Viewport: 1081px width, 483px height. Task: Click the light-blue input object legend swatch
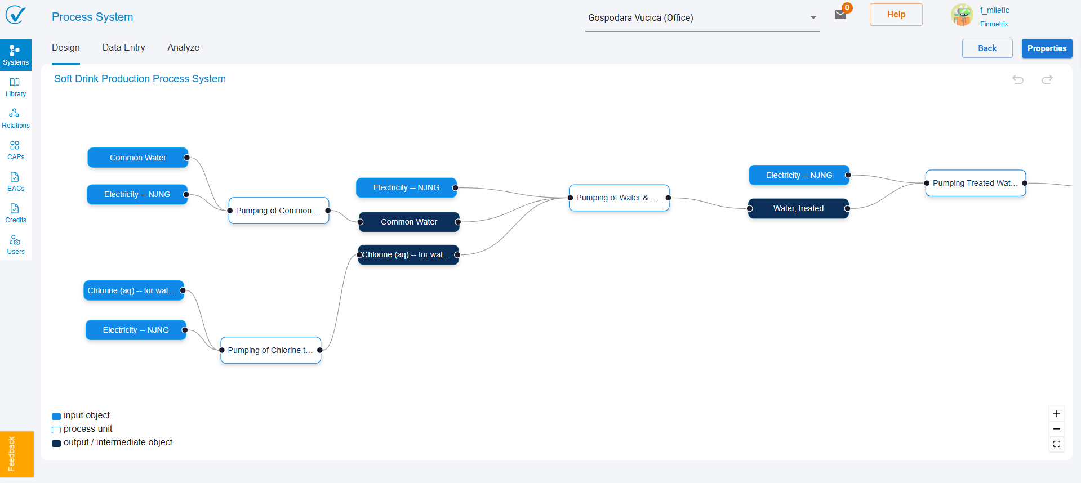click(56, 417)
